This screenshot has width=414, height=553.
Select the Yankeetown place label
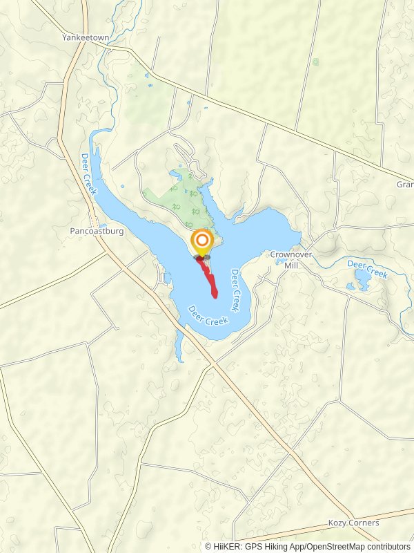86,37
